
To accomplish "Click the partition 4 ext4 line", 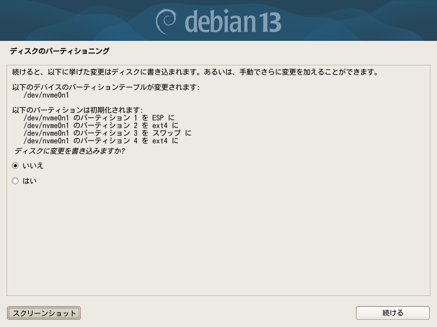I will tap(101, 141).
